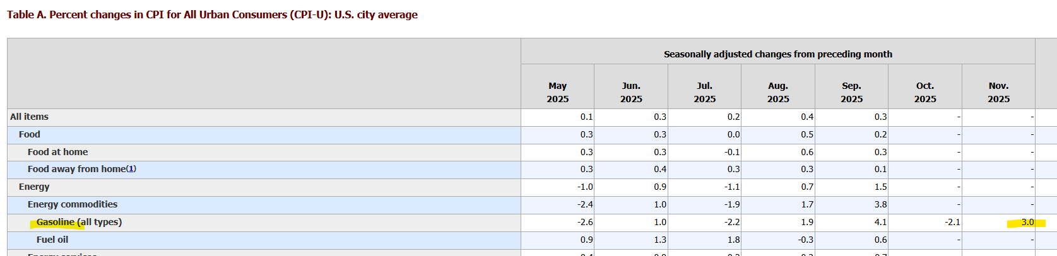Click the Seasonally adjusted changes header
The height and width of the screenshot is (256, 1057).
pos(777,54)
